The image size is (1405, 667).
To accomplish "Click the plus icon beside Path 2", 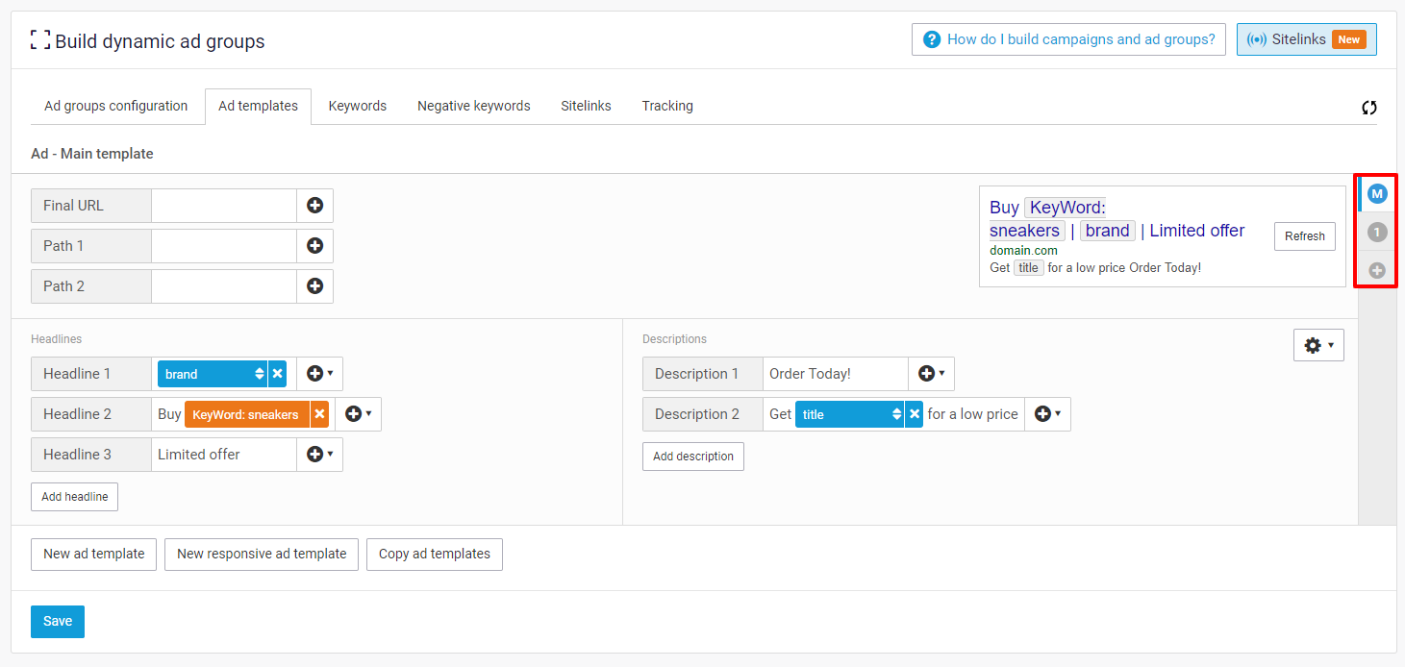I will pyautogui.click(x=314, y=286).
